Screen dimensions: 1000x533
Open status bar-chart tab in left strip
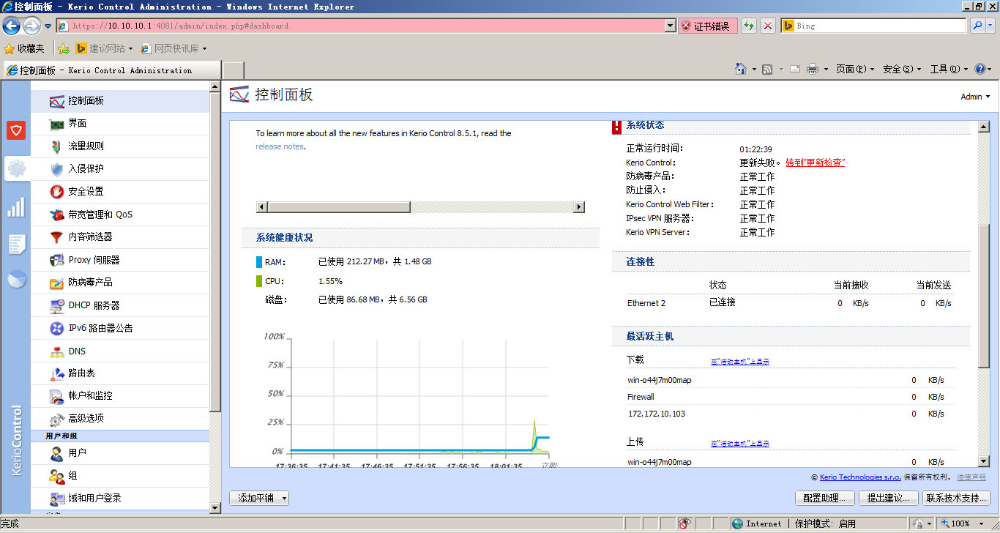[16, 207]
